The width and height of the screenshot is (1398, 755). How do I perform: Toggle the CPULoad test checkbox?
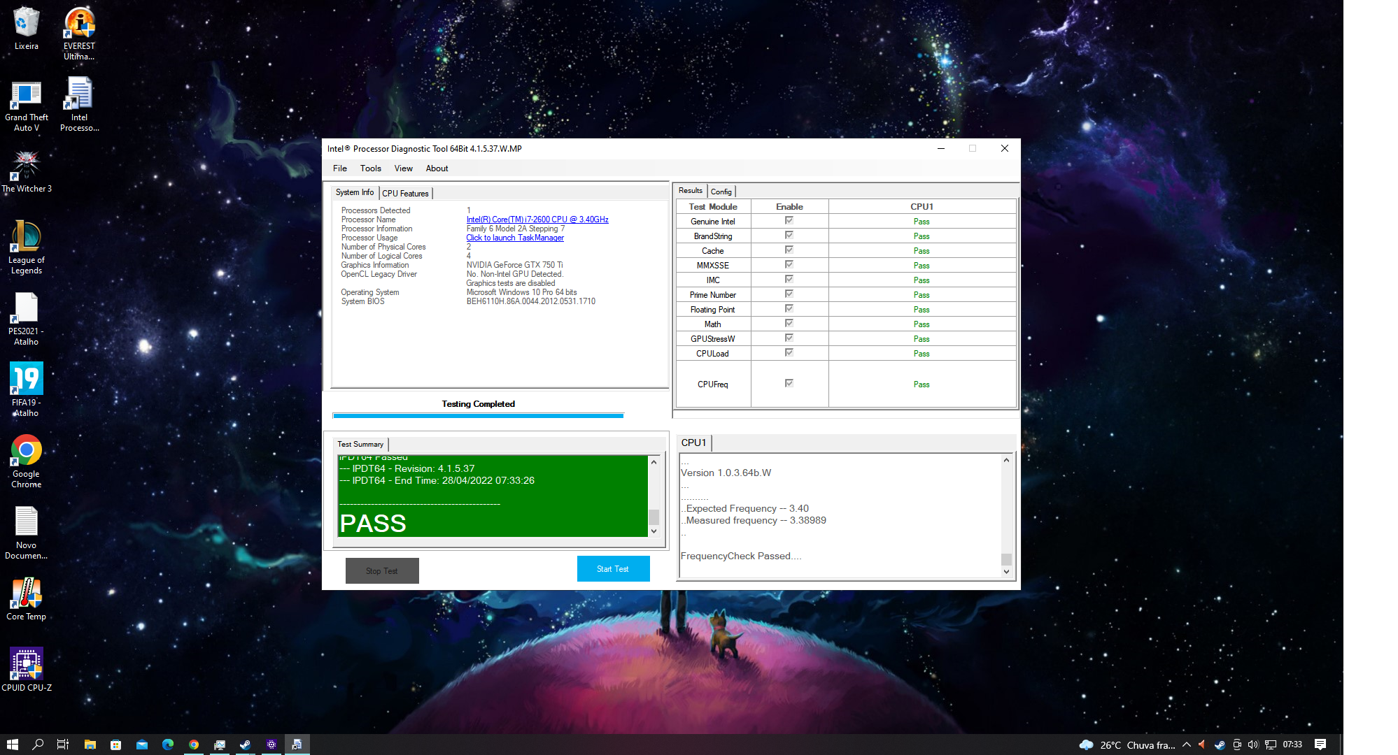[x=789, y=353]
